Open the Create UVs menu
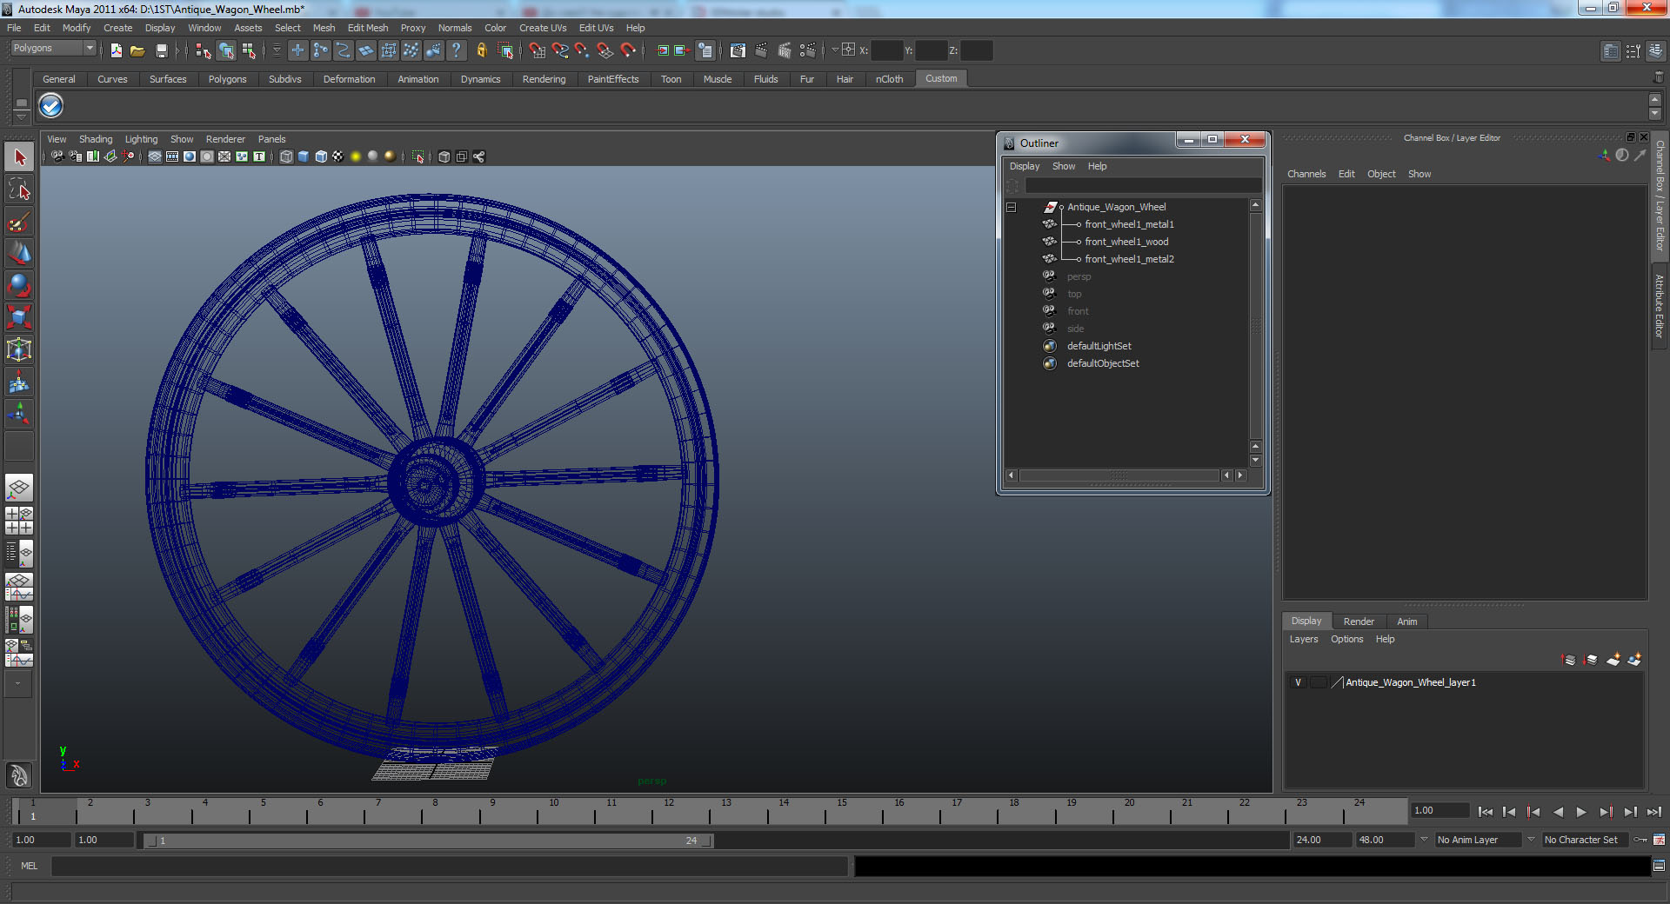Screen dimensions: 1670x904 (x=543, y=28)
